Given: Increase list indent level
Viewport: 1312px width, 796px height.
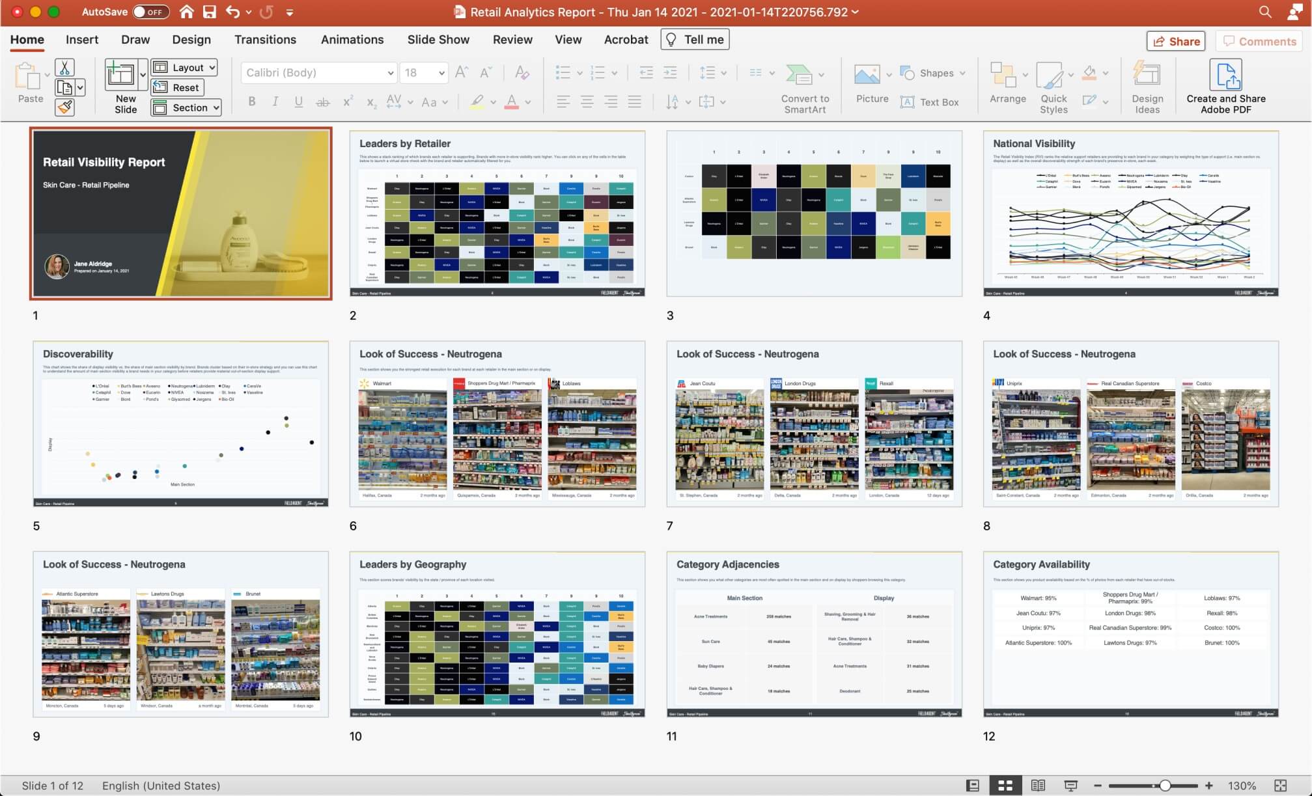Looking at the screenshot, I should click(670, 73).
